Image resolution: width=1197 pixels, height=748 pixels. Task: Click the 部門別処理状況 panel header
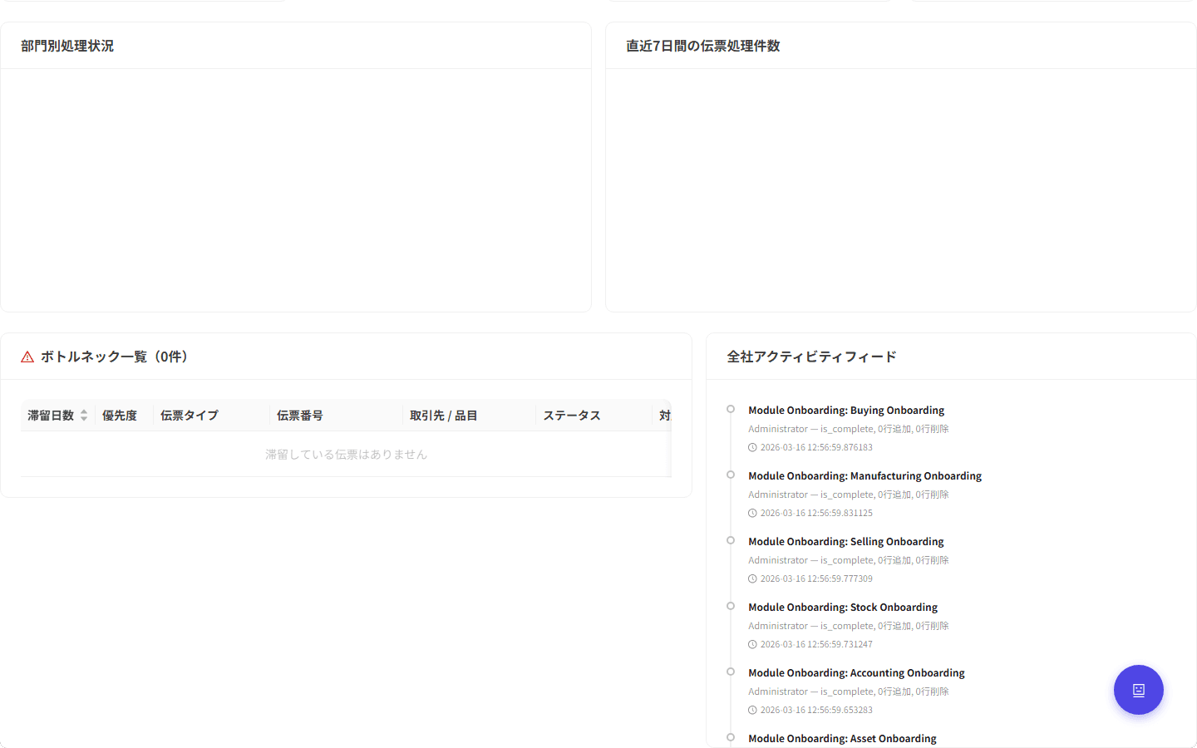coord(66,46)
